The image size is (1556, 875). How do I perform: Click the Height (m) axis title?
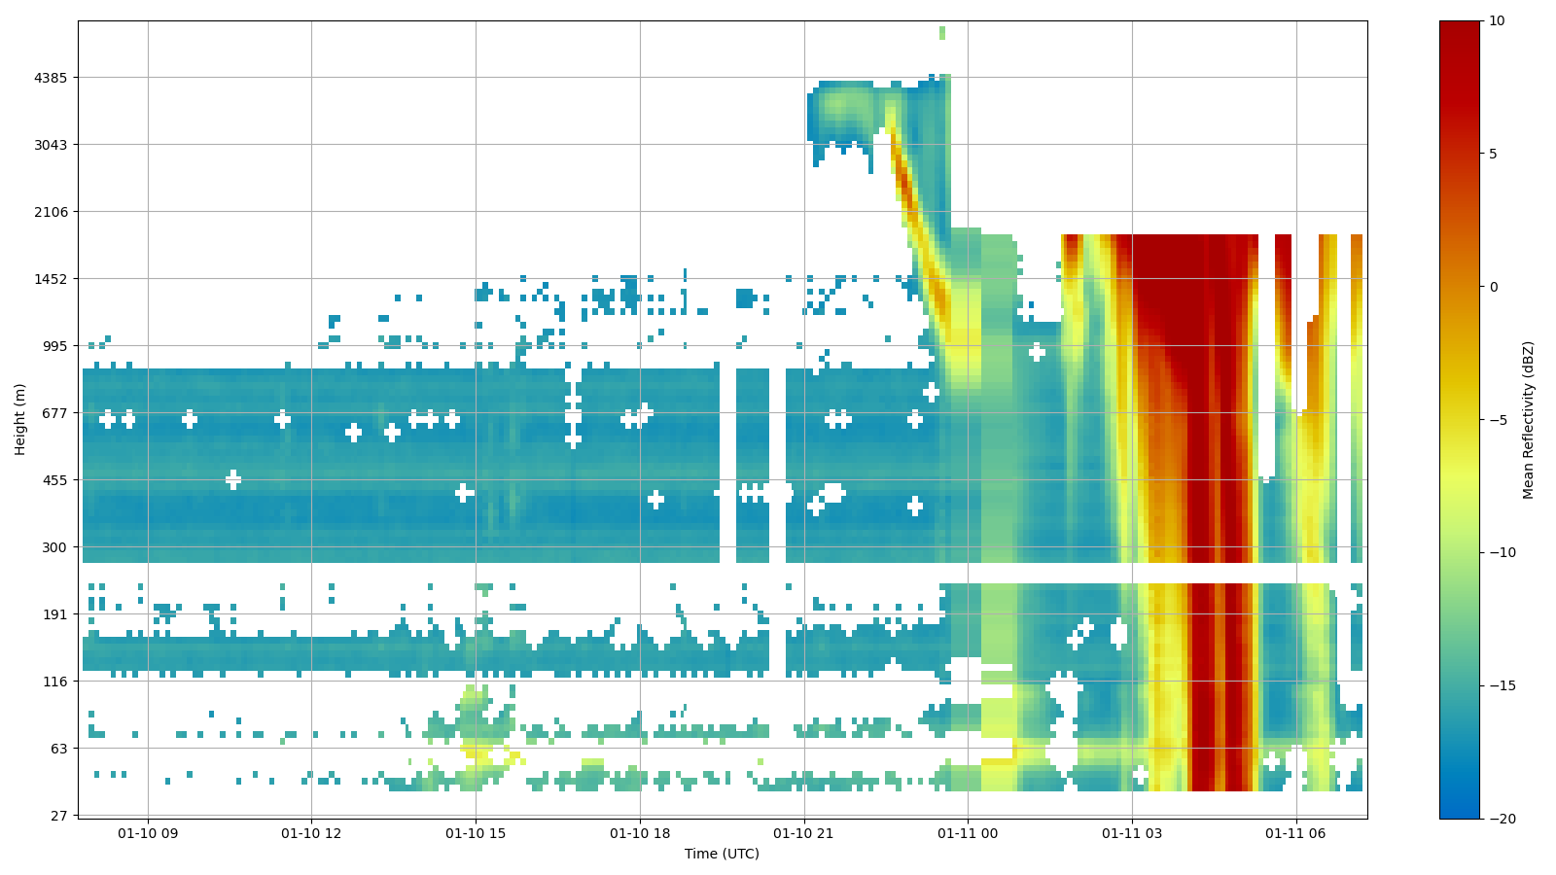(19, 419)
